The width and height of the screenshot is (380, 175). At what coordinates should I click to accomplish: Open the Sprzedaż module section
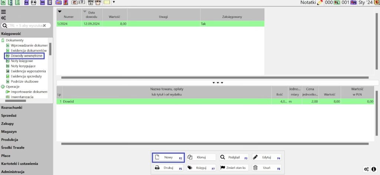tap(9, 115)
